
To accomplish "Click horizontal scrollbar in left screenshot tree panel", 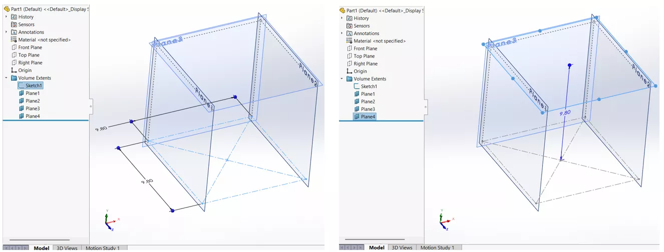I will (40, 240).
